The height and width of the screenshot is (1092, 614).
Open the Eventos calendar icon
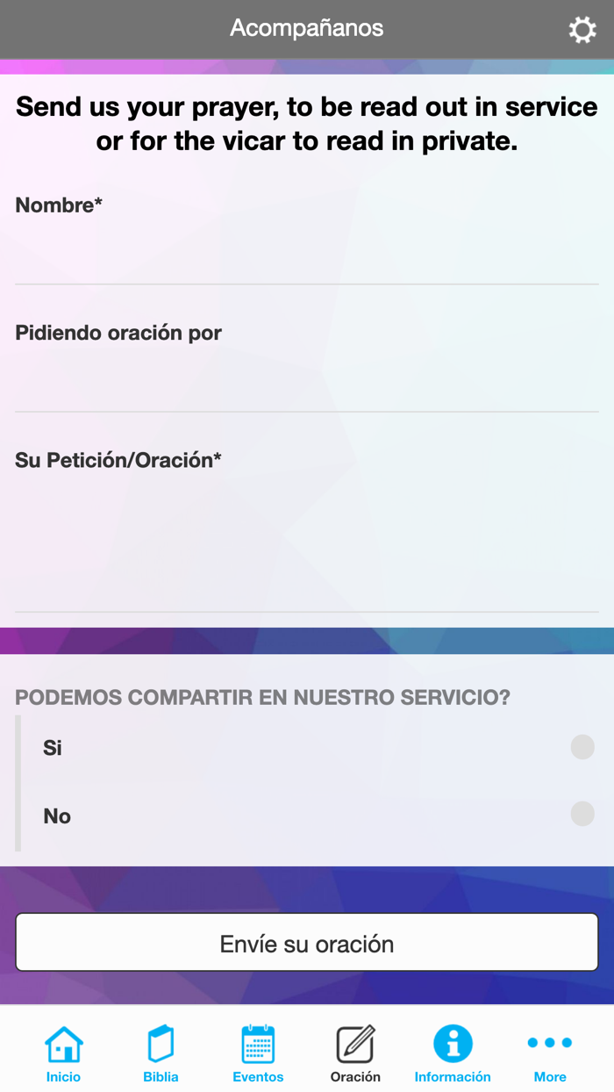(x=258, y=1044)
